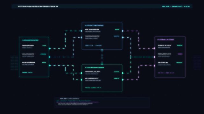
Task: Select the 03 State Machine & Consensus heading
Action: 95,67
